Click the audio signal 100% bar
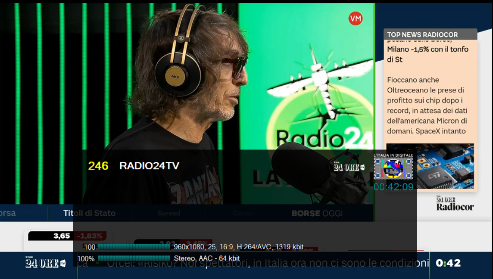Image resolution: width=493 pixels, height=279 pixels. pos(134,258)
